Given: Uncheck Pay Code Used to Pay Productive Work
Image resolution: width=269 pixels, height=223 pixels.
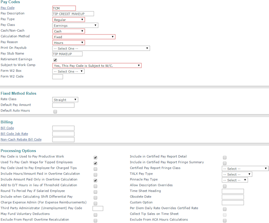Looking at the screenshot, I should pyautogui.click(x=95, y=157).
